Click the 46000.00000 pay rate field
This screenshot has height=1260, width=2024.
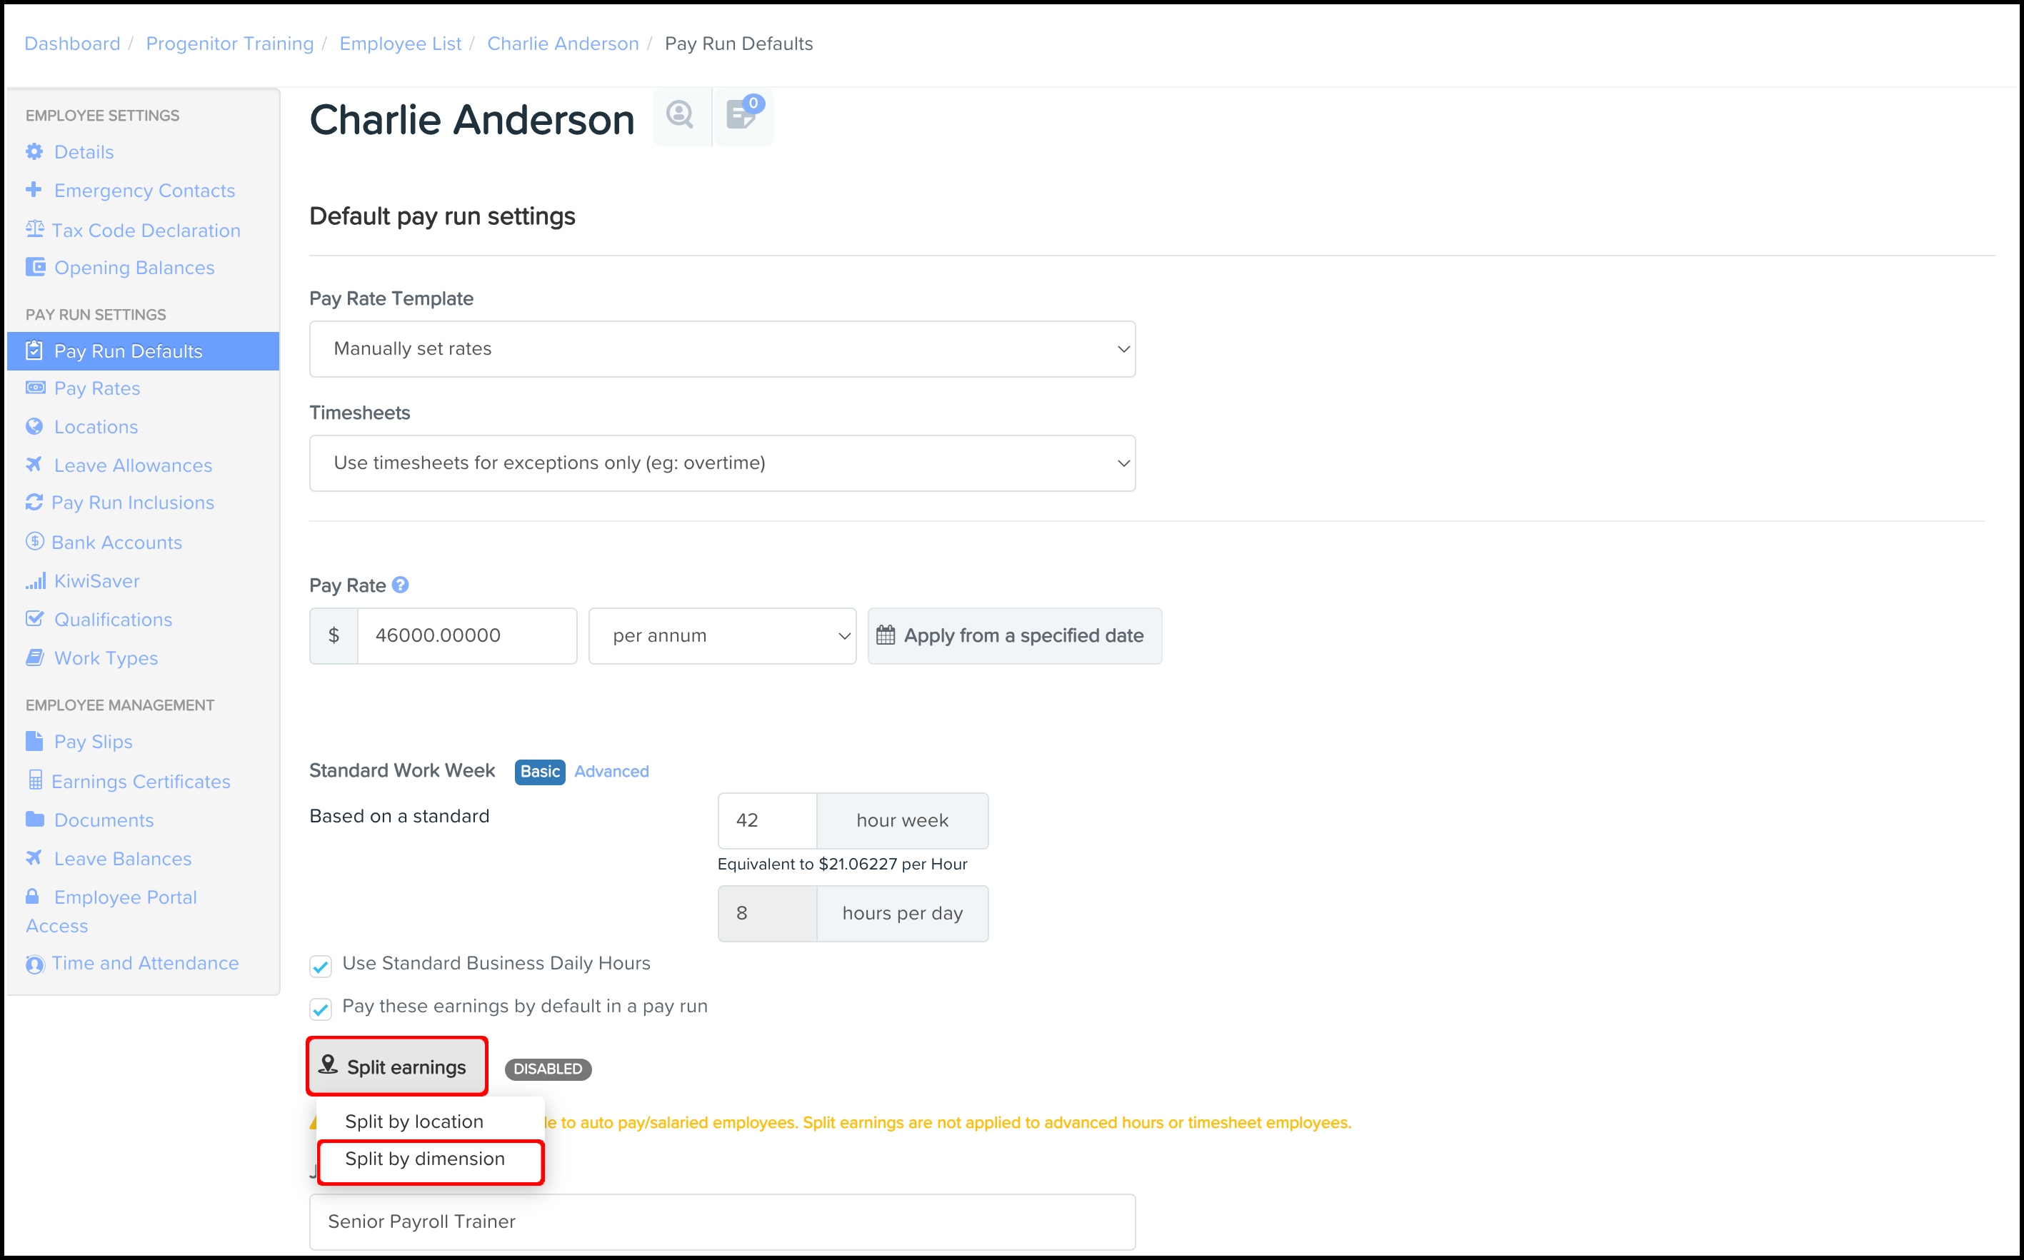click(467, 636)
